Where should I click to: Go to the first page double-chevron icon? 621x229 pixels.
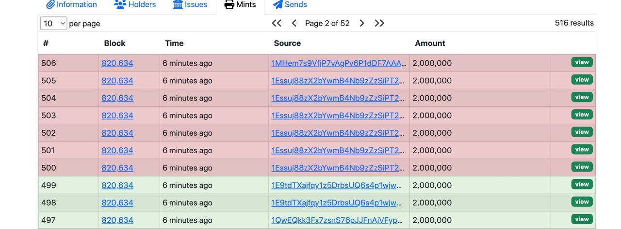click(277, 23)
